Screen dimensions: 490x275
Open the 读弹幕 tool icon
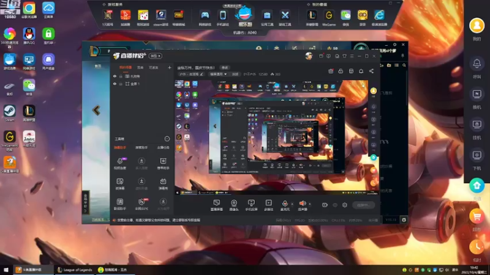(119, 184)
